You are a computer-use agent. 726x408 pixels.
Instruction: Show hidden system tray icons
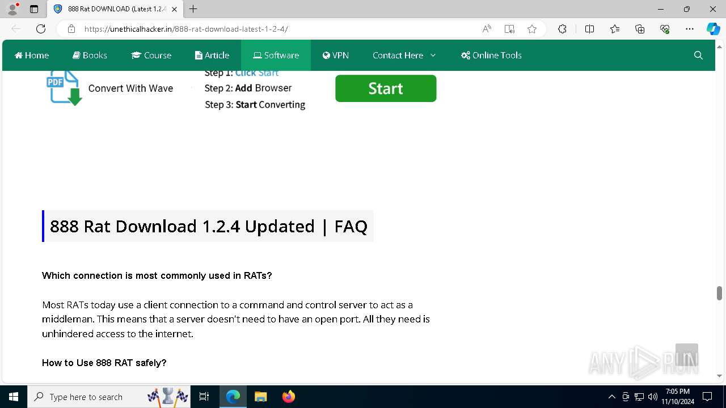[x=611, y=397]
